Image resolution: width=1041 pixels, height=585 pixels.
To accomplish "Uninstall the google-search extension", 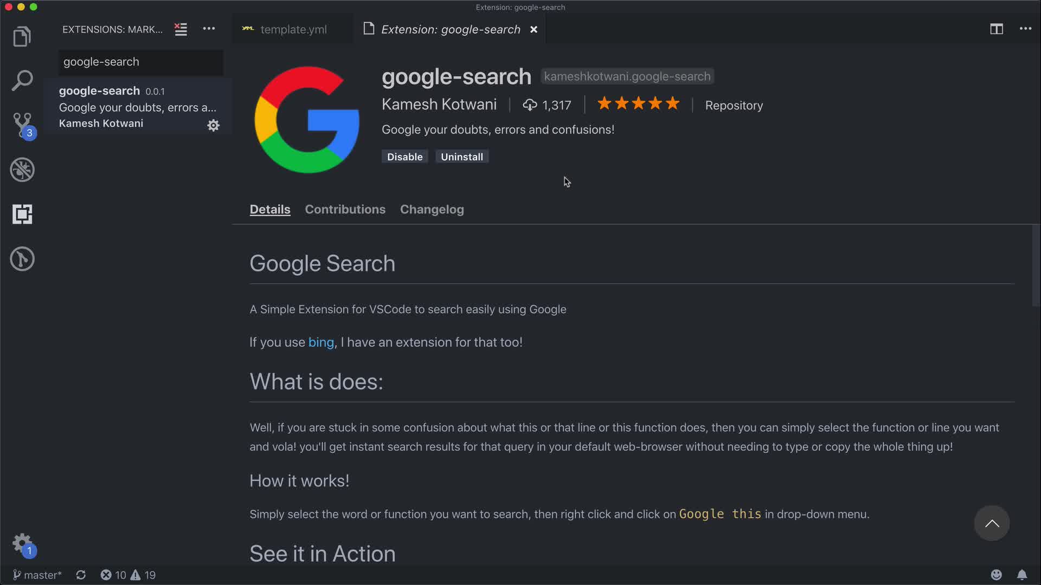I will [x=461, y=157].
